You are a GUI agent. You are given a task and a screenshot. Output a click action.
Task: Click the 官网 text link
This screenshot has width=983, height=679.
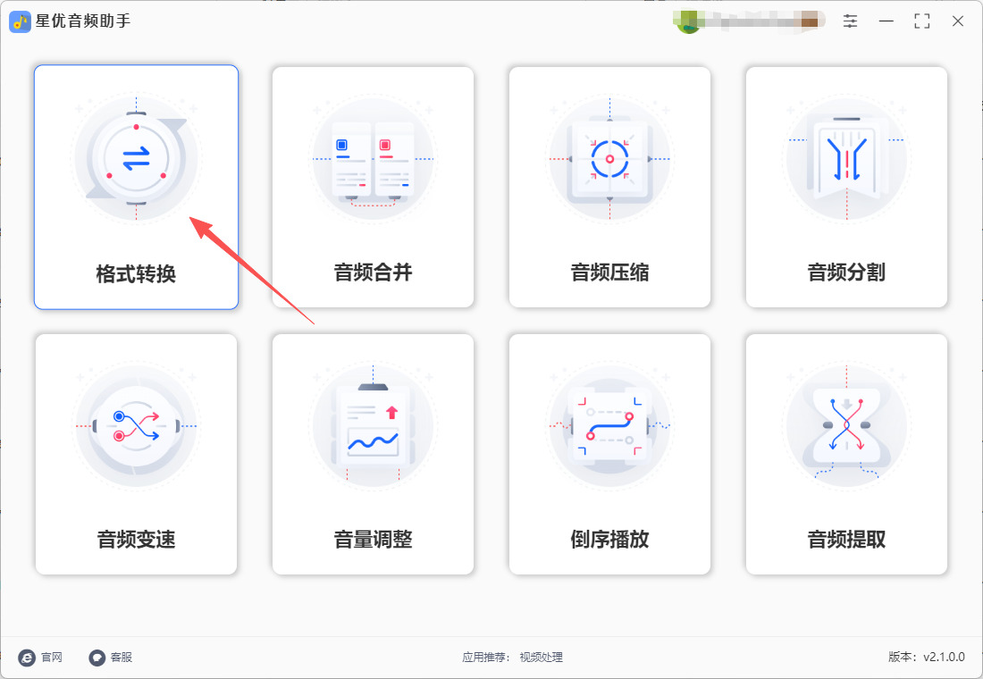pyautogui.click(x=52, y=657)
